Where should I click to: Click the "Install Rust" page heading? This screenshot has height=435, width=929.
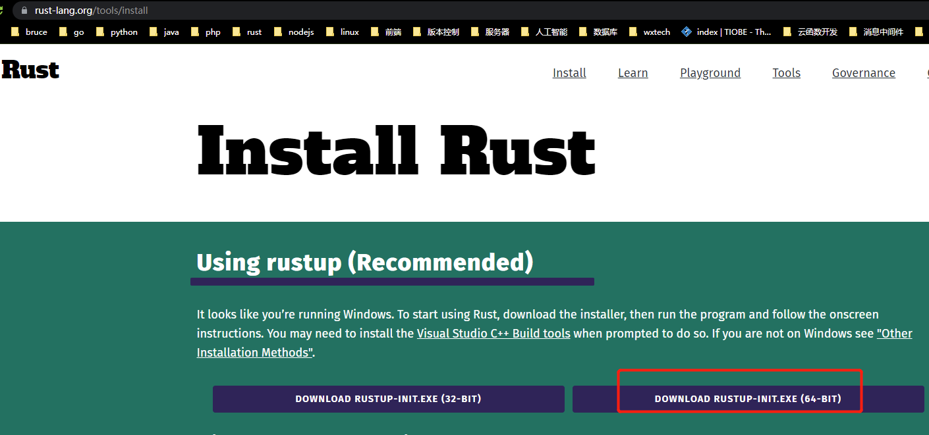coord(397,151)
